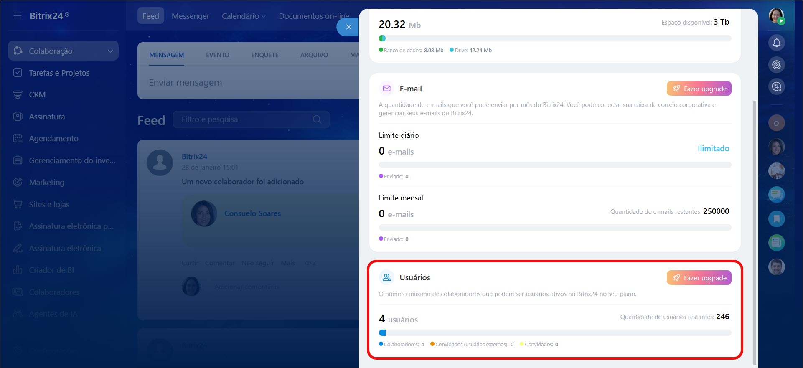
Task: Open the user profile avatar at top right
Action: pyautogui.click(x=776, y=16)
